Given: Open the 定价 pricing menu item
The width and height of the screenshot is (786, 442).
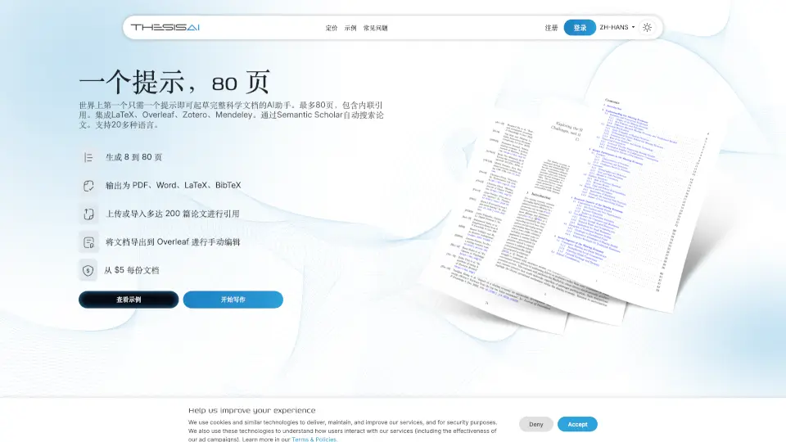Looking at the screenshot, I should pyautogui.click(x=332, y=28).
